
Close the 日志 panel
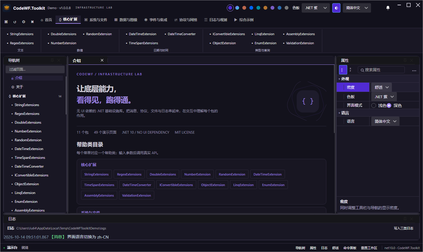[x=412, y=219]
